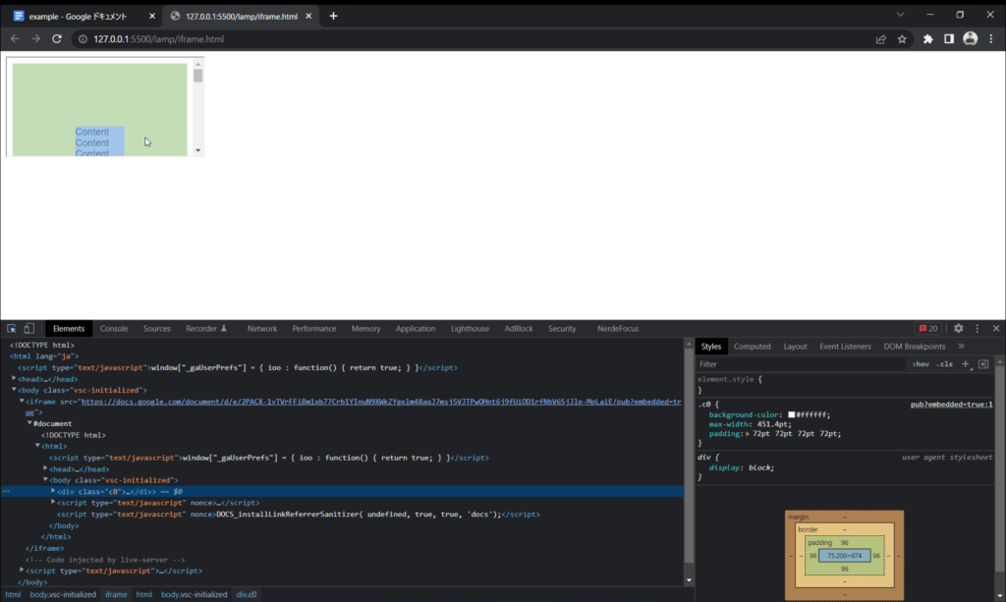The height and width of the screenshot is (602, 1006).
Task: Switch to the Sources panel
Action: click(x=156, y=328)
